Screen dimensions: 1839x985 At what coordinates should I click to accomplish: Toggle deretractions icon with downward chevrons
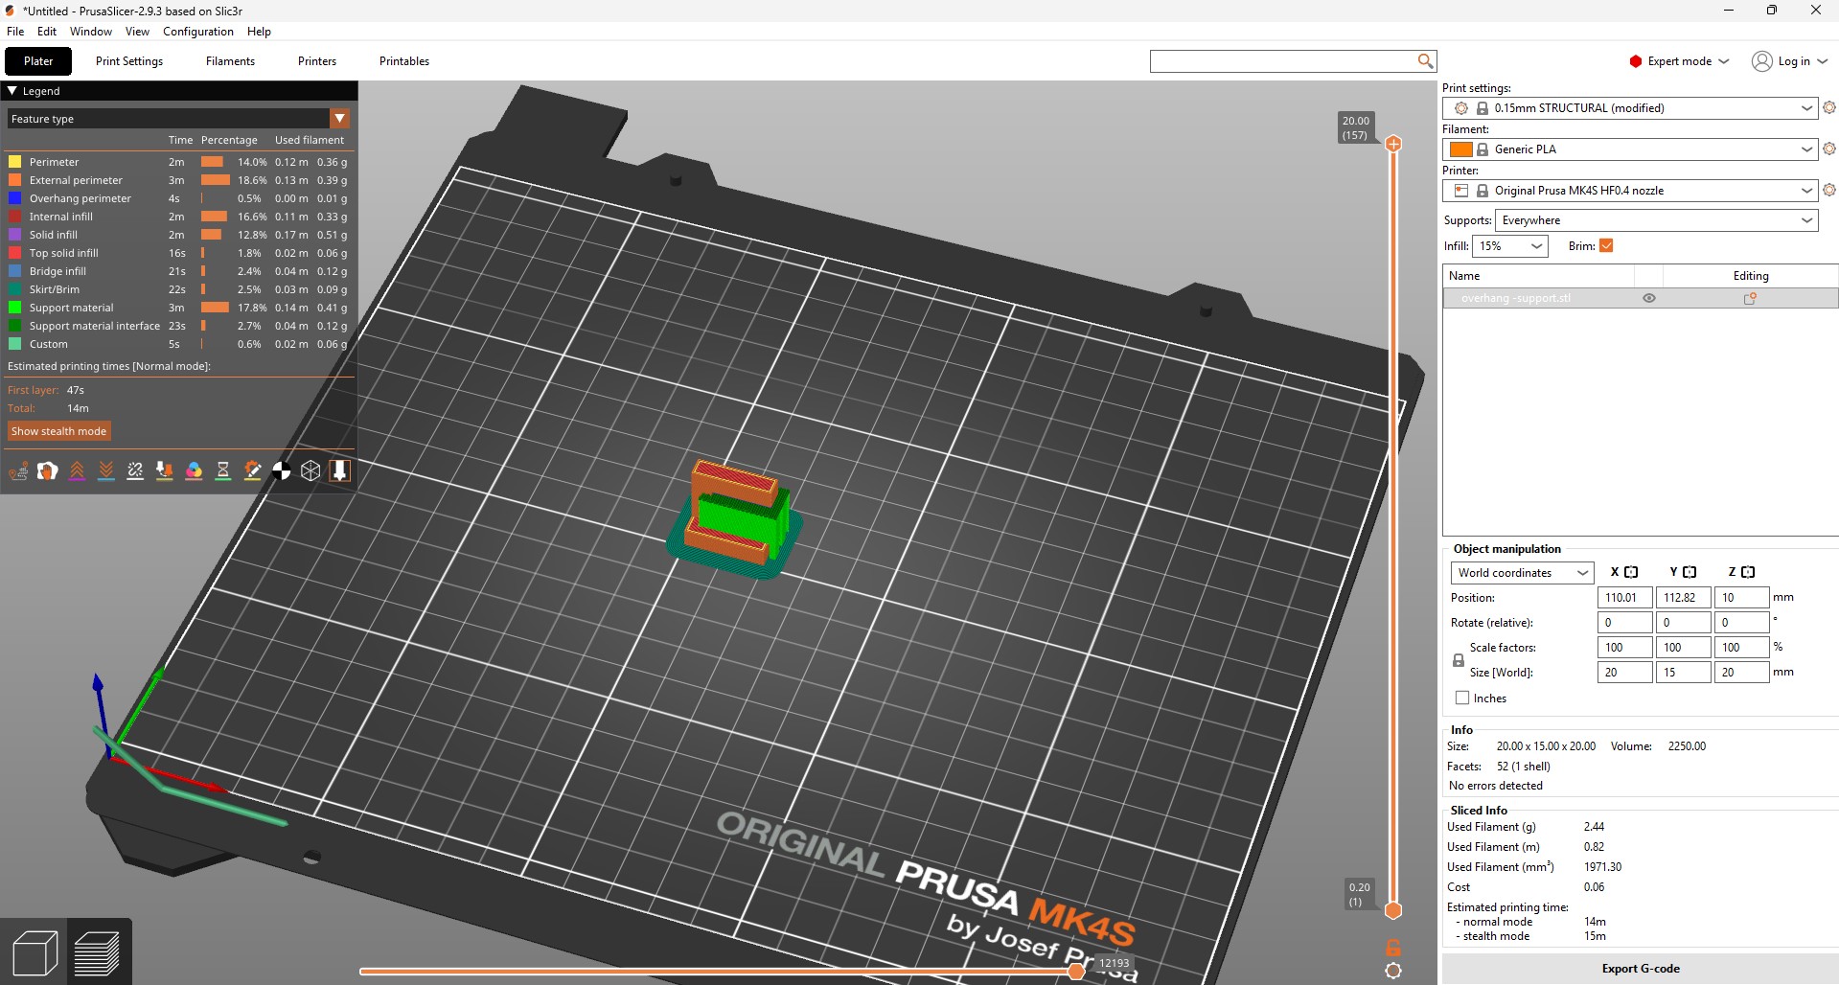pos(106,470)
